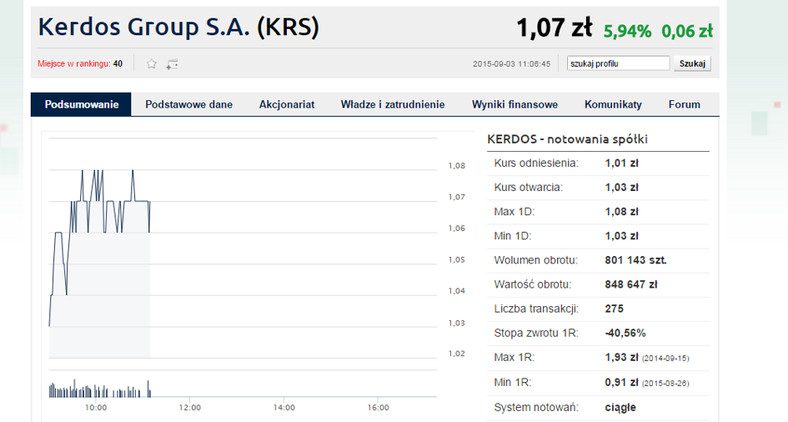
Task: Click the volume bars below the chart
Action: click(x=99, y=389)
